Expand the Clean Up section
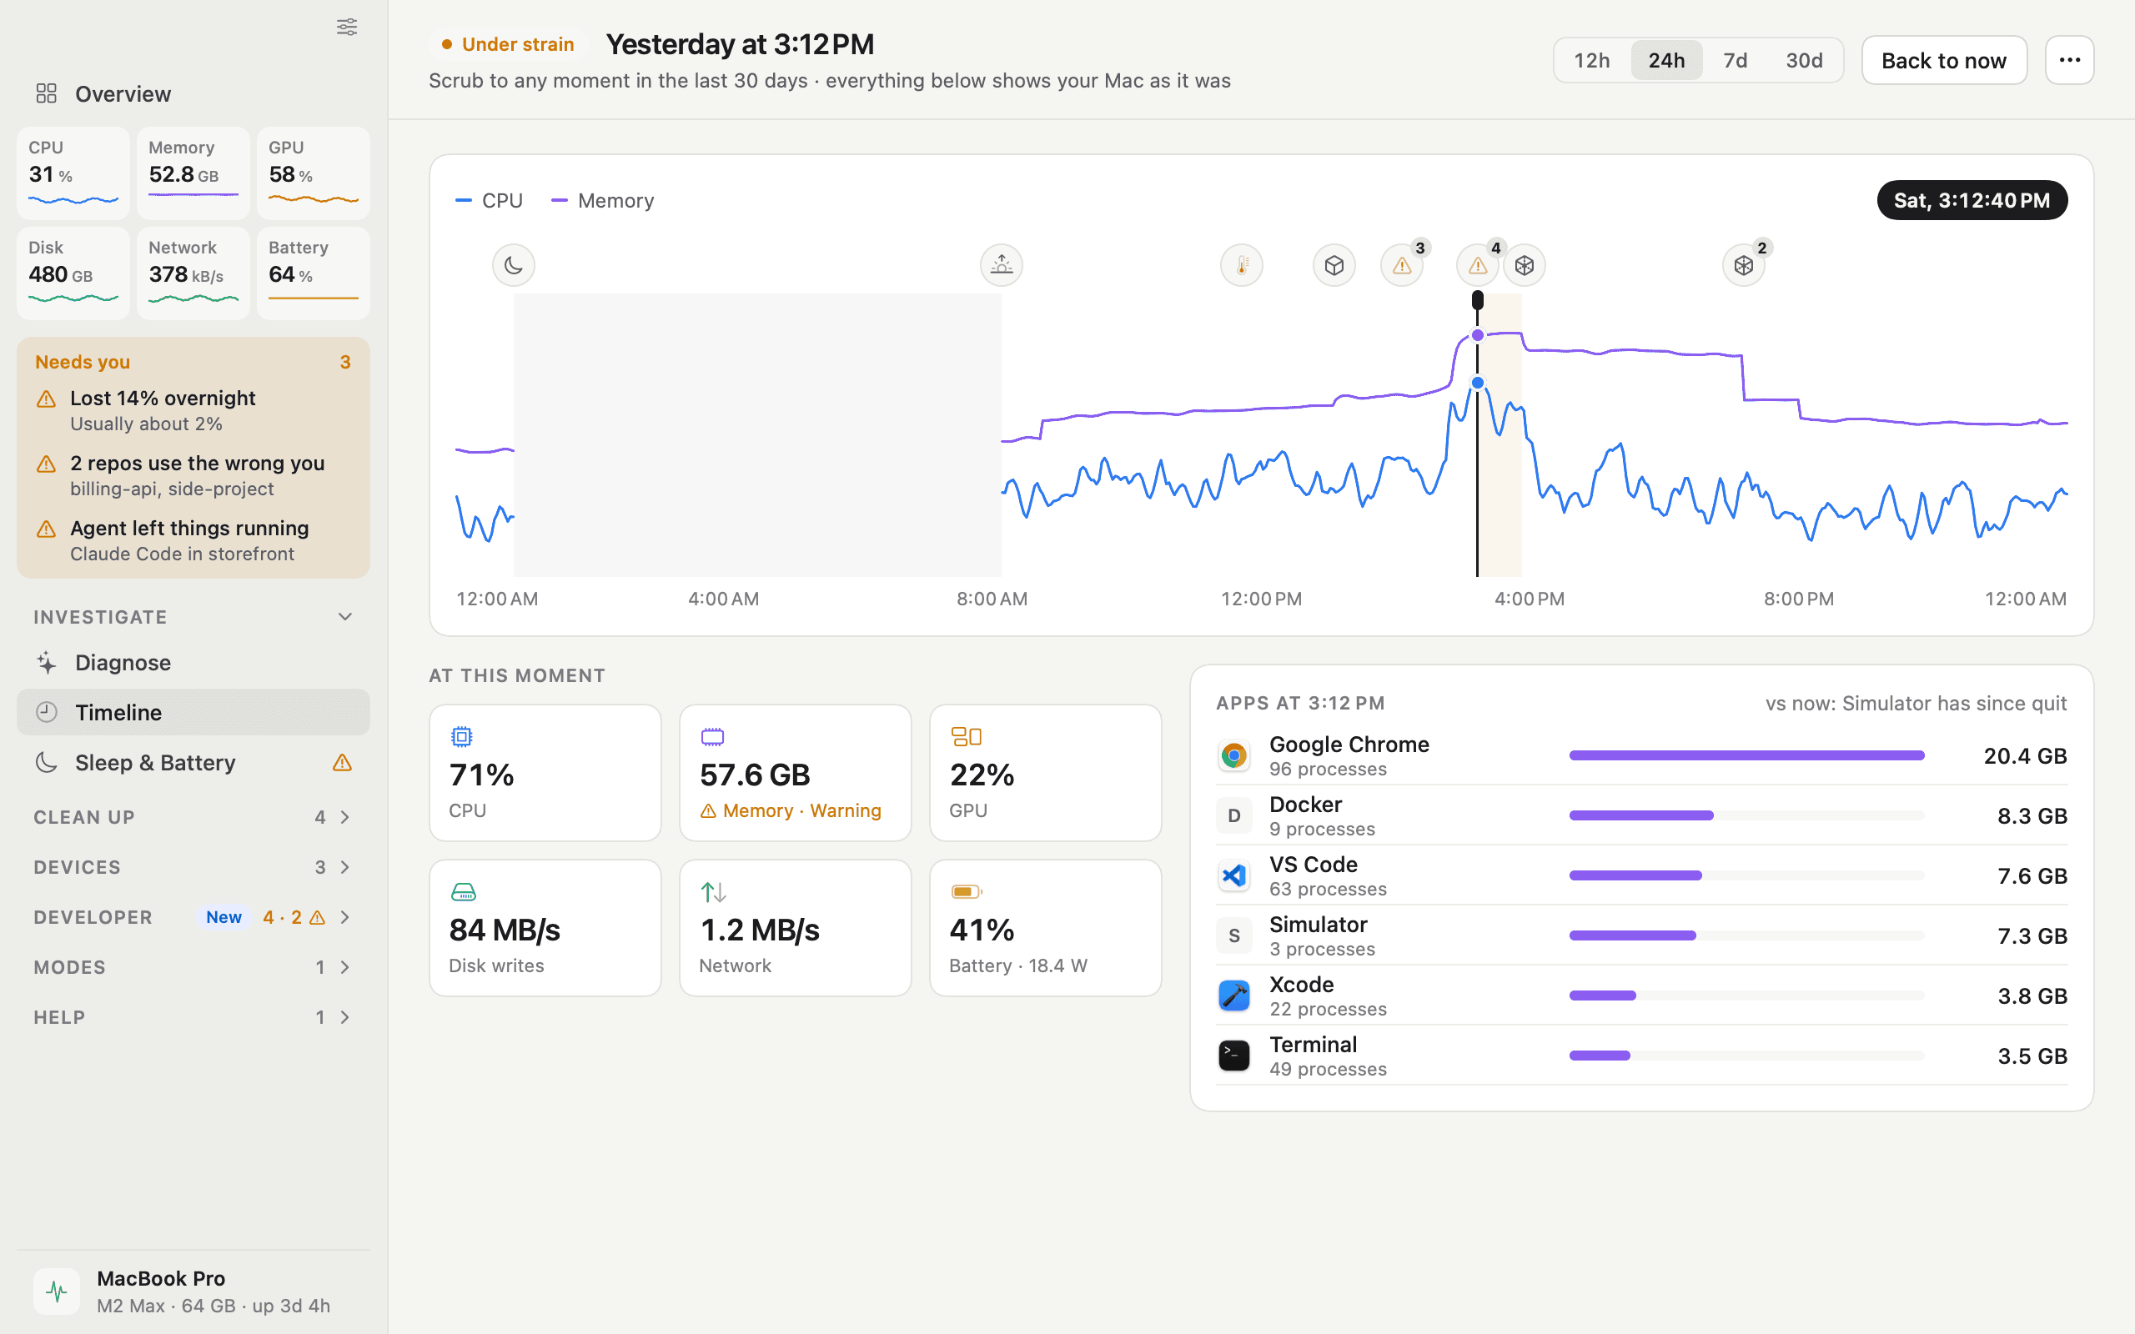Image resolution: width=2135 pixels, height=1334 pixels. pyautogui.click(x=193, y=817)
